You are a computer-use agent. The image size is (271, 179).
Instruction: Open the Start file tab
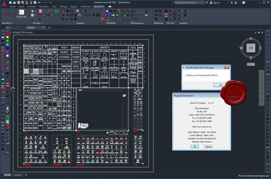tap(8, 28)
